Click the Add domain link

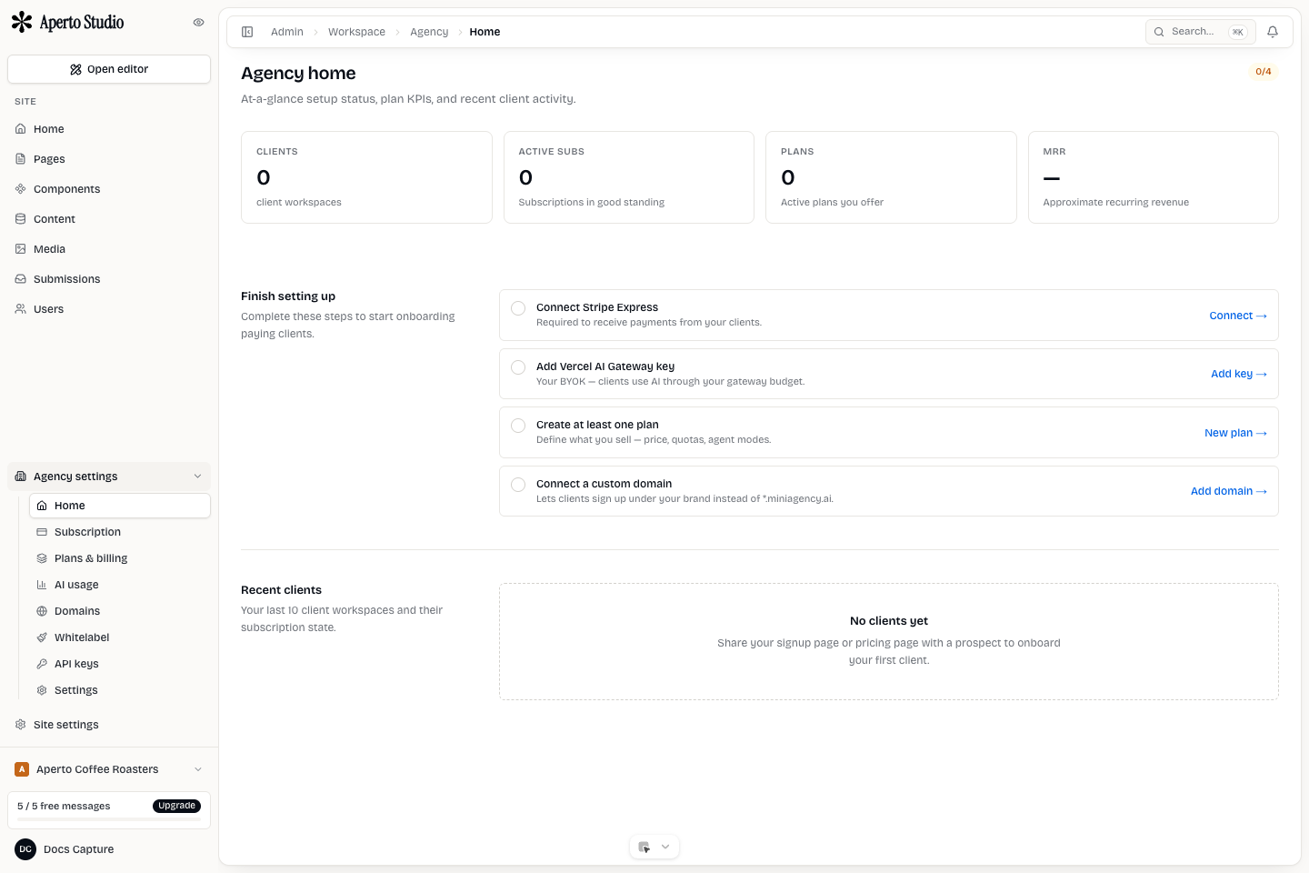1229,491
